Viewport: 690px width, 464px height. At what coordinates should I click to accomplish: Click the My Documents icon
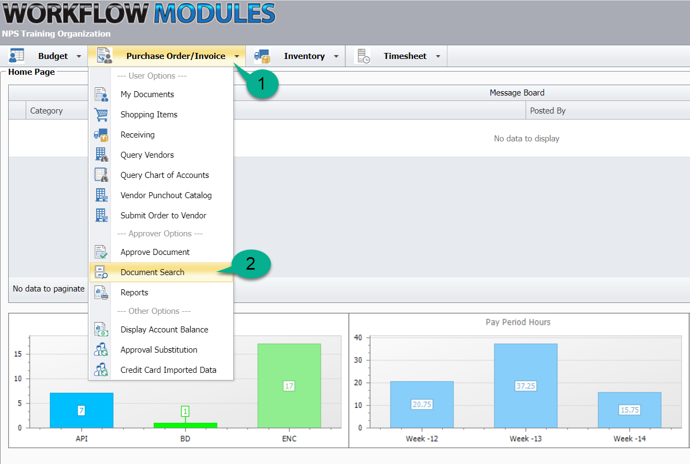pyautogui.click(x=101, y=94)
